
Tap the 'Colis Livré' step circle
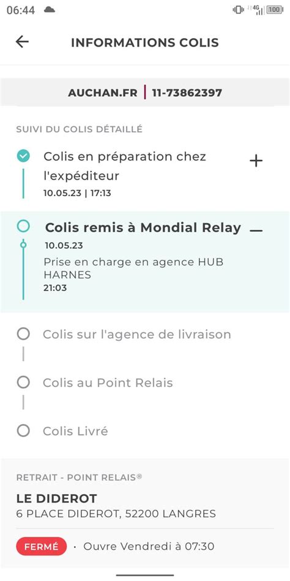[x=23, y=431]
